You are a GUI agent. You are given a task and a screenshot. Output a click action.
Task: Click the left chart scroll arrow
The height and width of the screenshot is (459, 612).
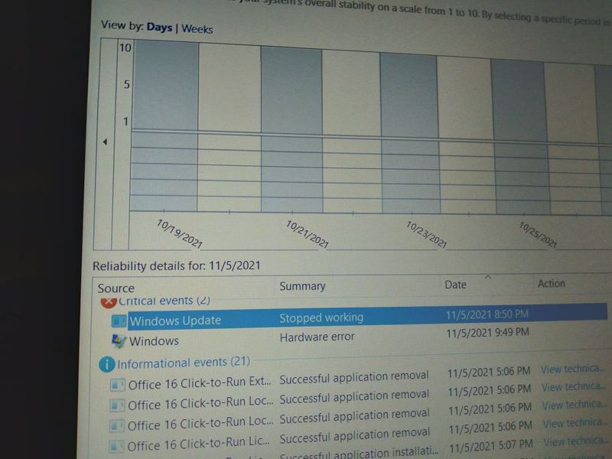(x=105, y=142)
